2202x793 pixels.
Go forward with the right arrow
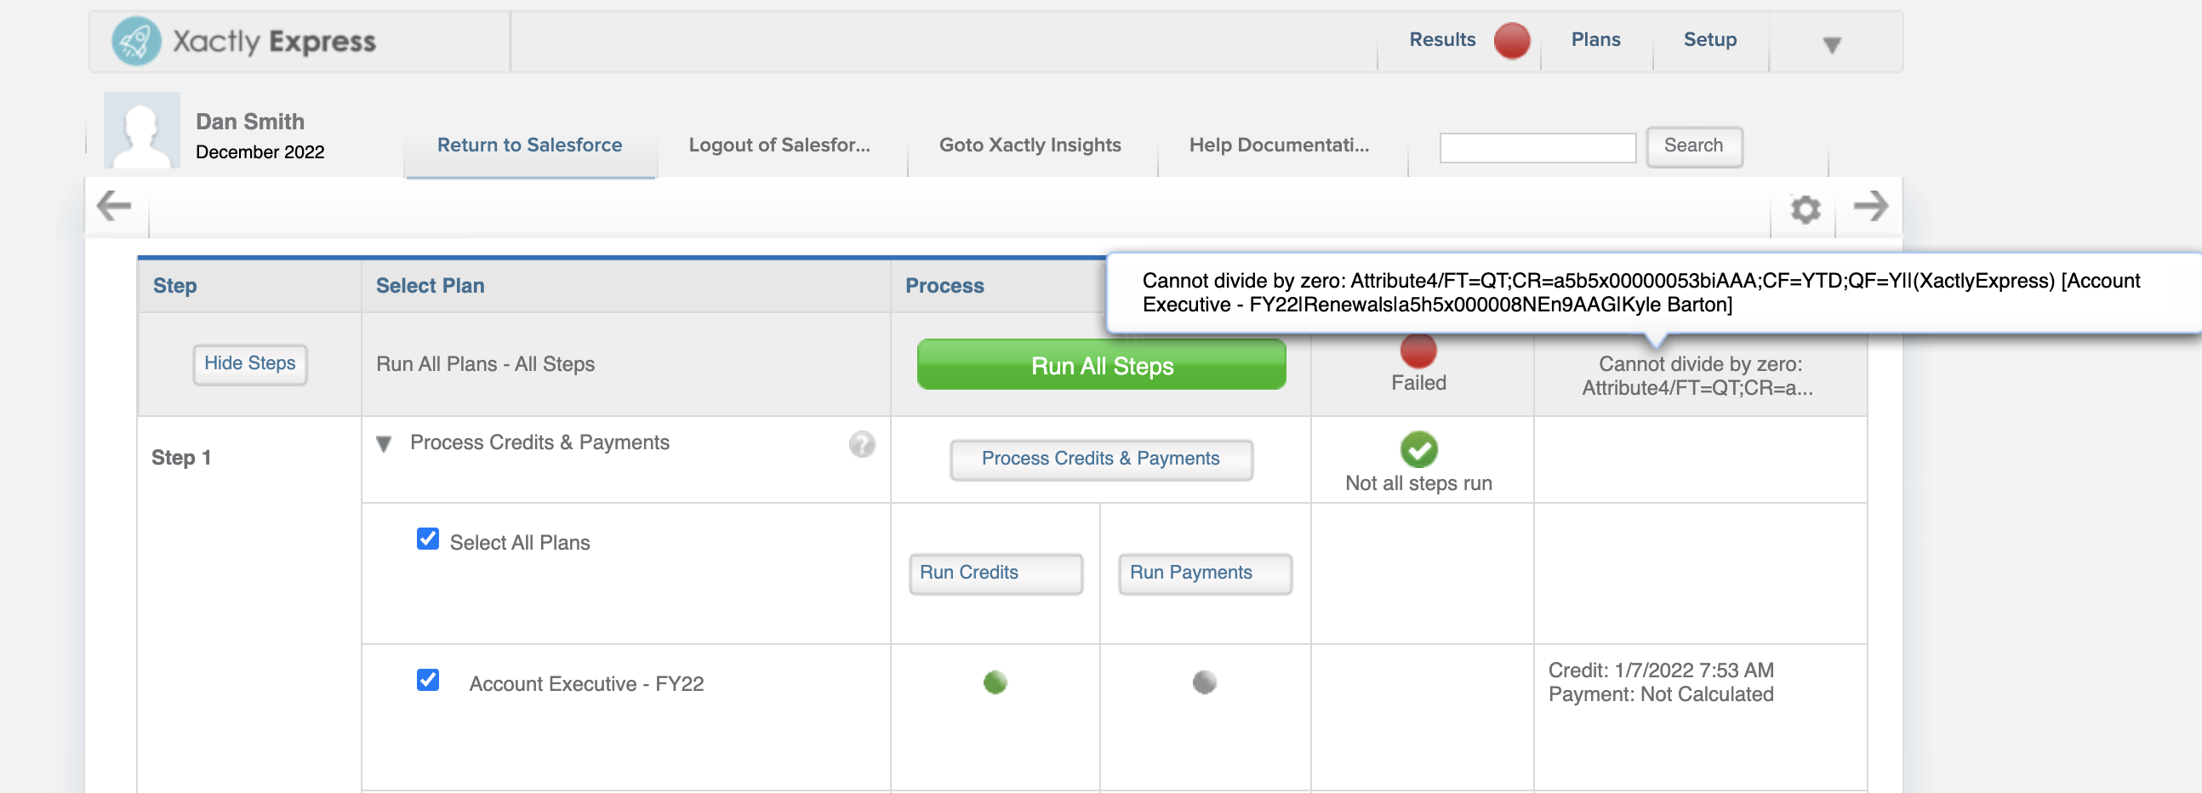tap(1870, 205)
